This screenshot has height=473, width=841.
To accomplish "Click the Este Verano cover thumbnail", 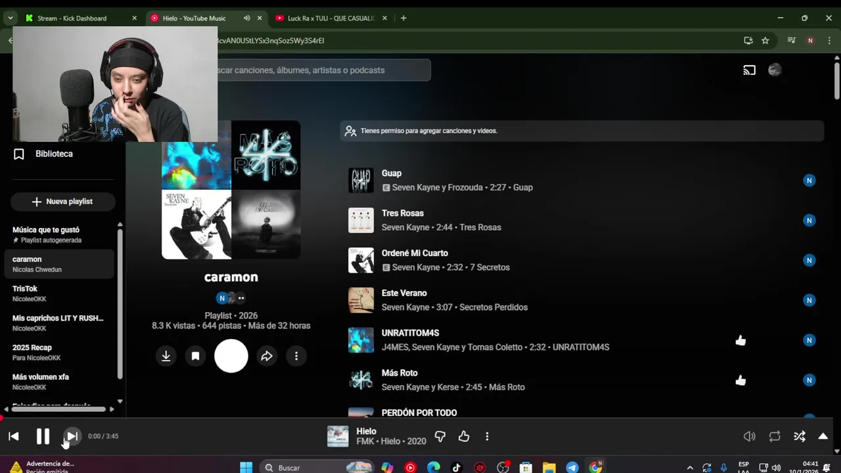I will [x=361, y=300].
